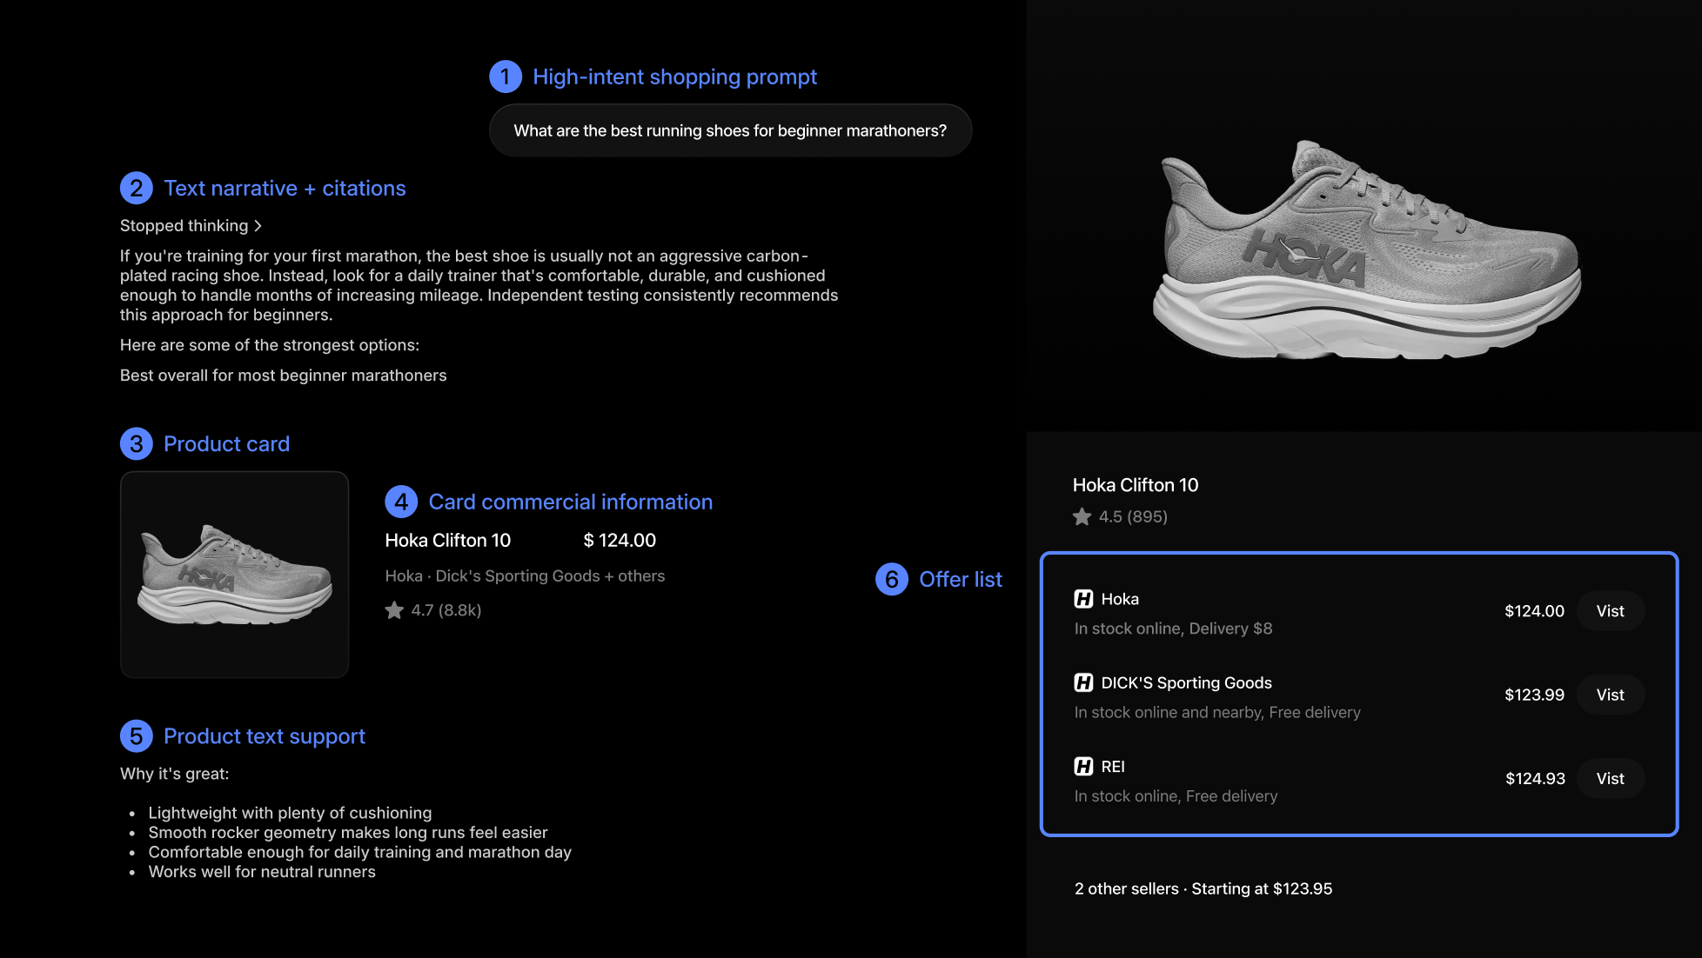Click bullet 'Comfortable enough for daily training and marathon day'
1702x958 pixels.
click(360, 853)
